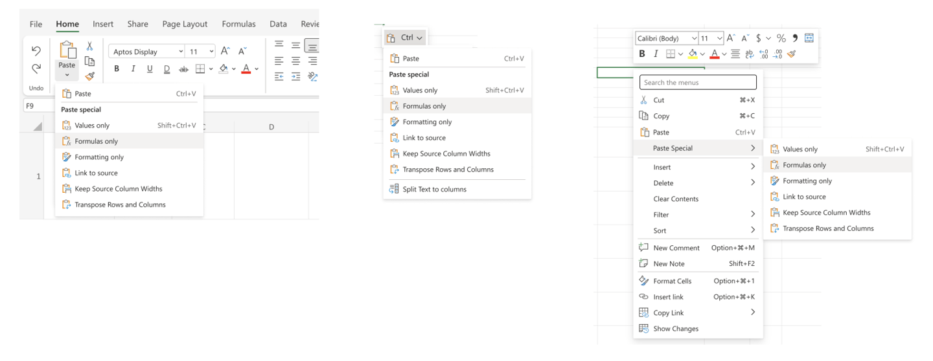The height and width of the screenshot is (361, 933).
Task: Click the Search the menus field
Action: [698, 82]
